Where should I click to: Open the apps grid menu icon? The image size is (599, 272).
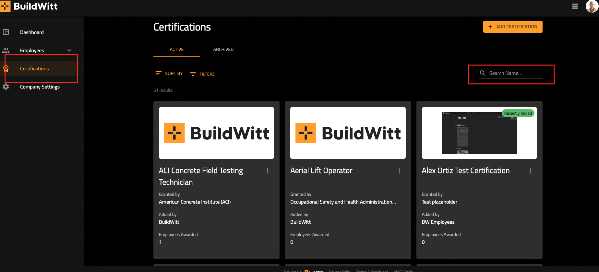pos(575,6)
